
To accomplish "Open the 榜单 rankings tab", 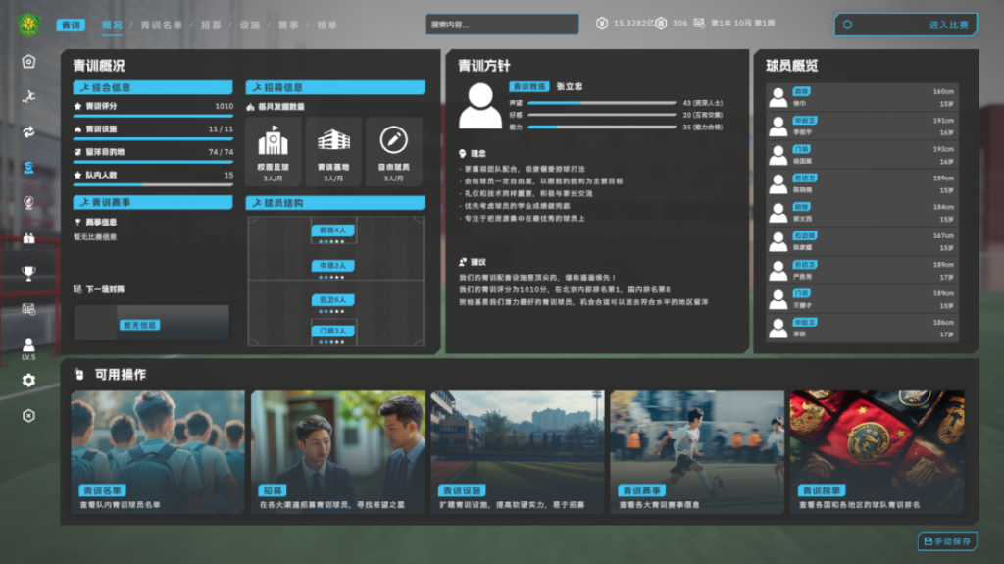I will [326, 25].
